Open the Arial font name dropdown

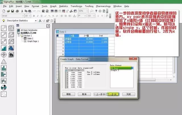coord(23,16)
